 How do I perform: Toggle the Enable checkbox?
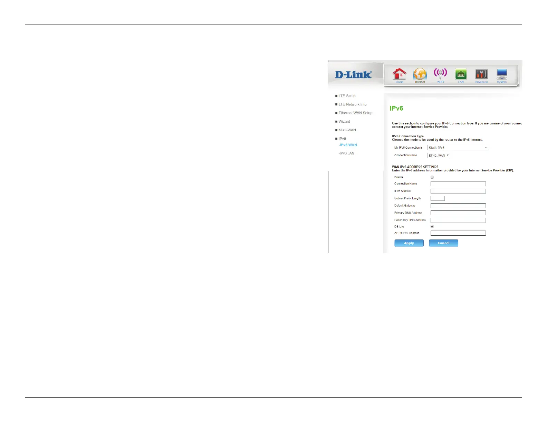432,177
